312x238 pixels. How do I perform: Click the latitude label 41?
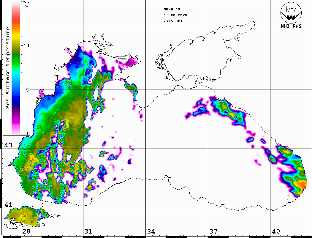8,204
